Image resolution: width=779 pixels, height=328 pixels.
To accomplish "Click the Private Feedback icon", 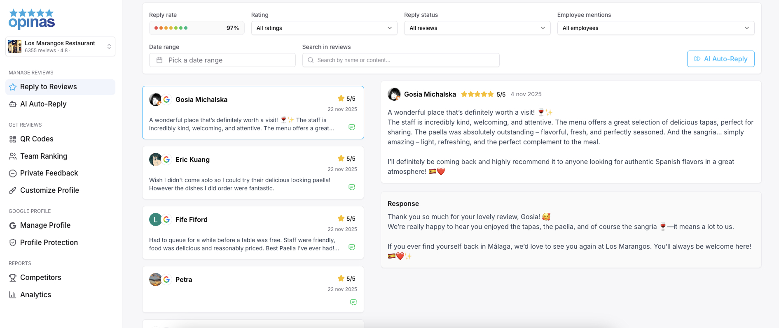I will coord(13,173).
